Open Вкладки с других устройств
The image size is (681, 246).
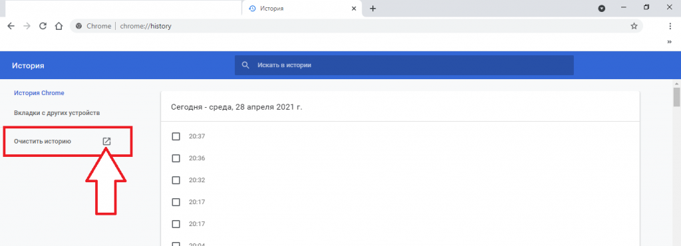[57, 113]
